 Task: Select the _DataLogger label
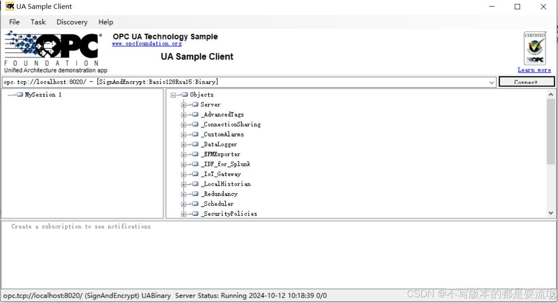(x=219, y=144)
